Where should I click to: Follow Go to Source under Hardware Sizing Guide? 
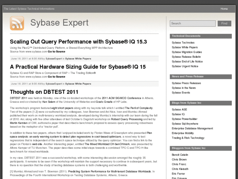[x=56, y=77]
